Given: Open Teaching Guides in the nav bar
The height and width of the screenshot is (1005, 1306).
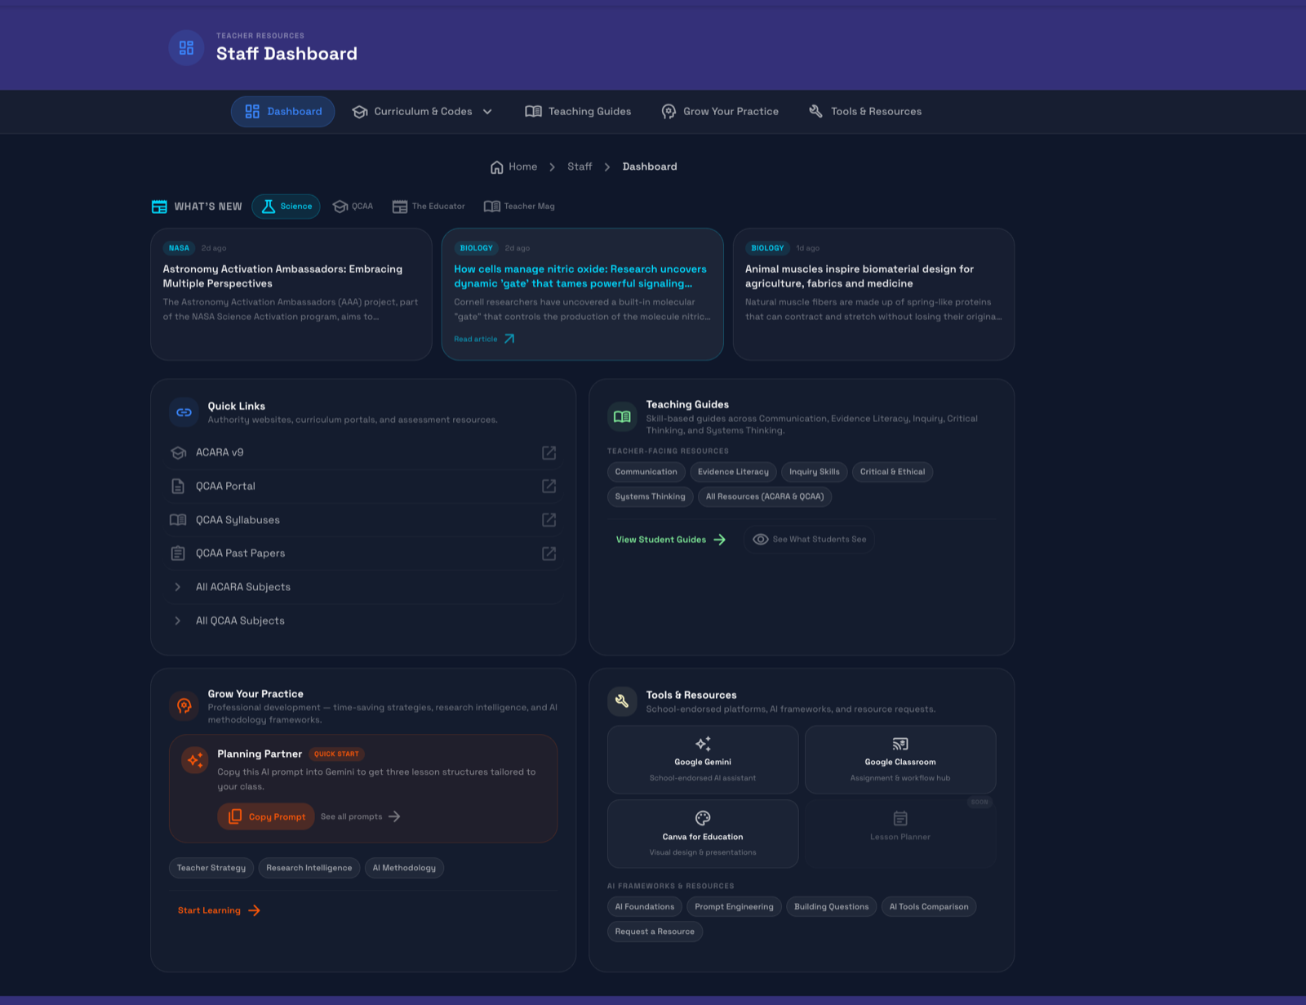Looking at the screenshot, I should pyautogui.click(x=578, y=112).
